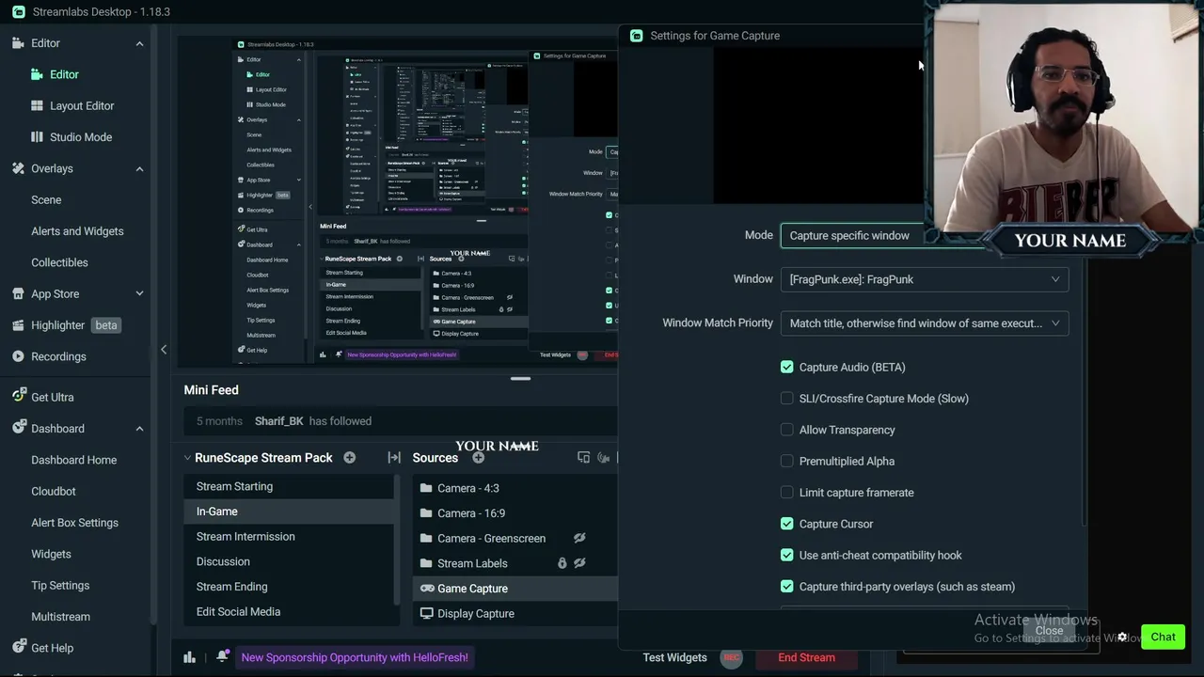Open Cloudbot page

coord(54,491)
